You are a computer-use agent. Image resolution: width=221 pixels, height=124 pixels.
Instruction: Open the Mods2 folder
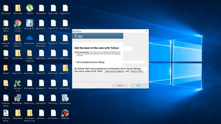pyautogui.click(x=6, y=69)
